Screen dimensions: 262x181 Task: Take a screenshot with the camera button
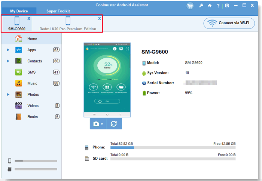[x=96, y=124]
